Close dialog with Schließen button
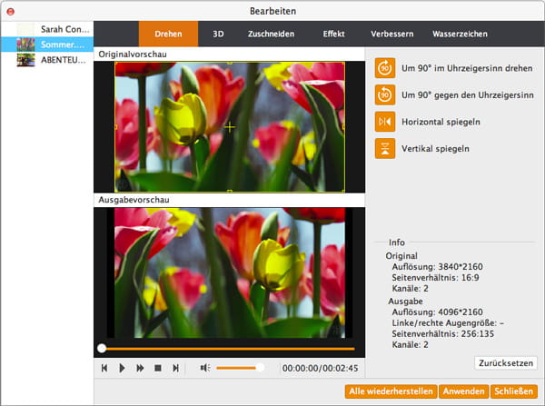The height and width of the screenshot is (406, 545). 514,391
